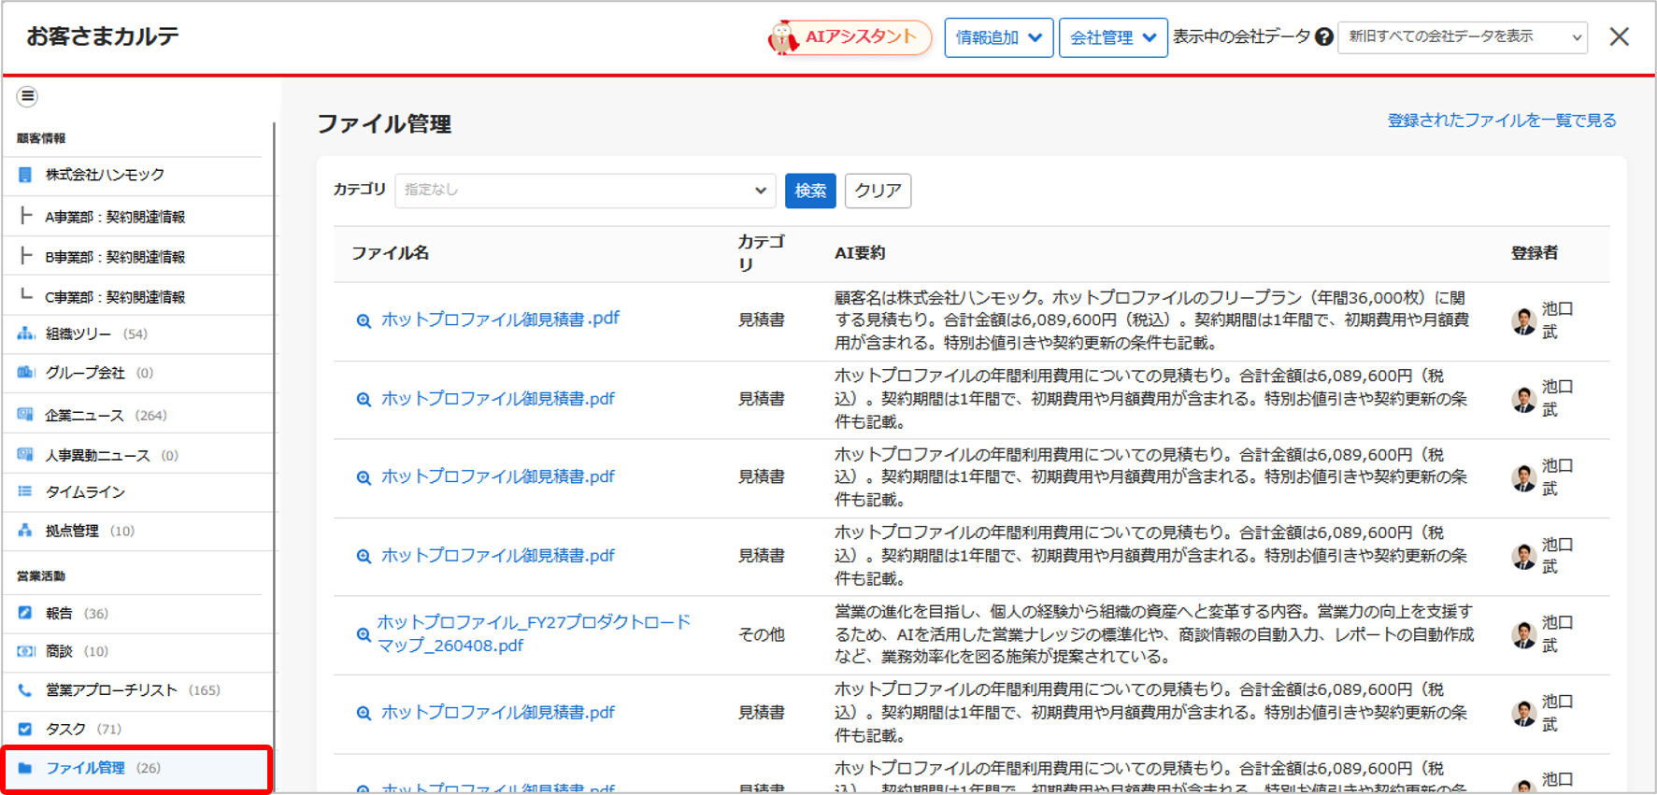
Task: Click the ファイル管理 page heading
Action: pos(384,124)
